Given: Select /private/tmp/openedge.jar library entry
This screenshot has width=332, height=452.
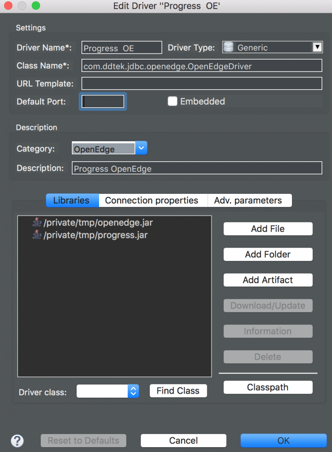Looking at the screenshot, I should click(x=98, y=222).
